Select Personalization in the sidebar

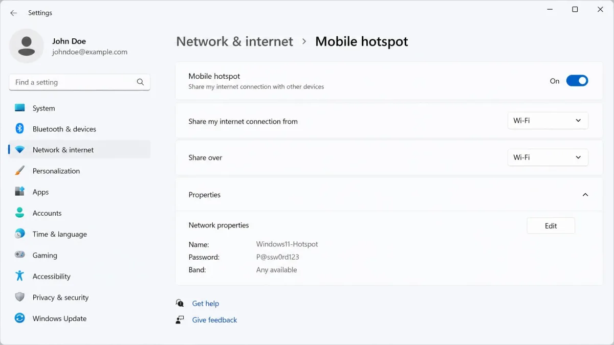[x=79, y=171]
